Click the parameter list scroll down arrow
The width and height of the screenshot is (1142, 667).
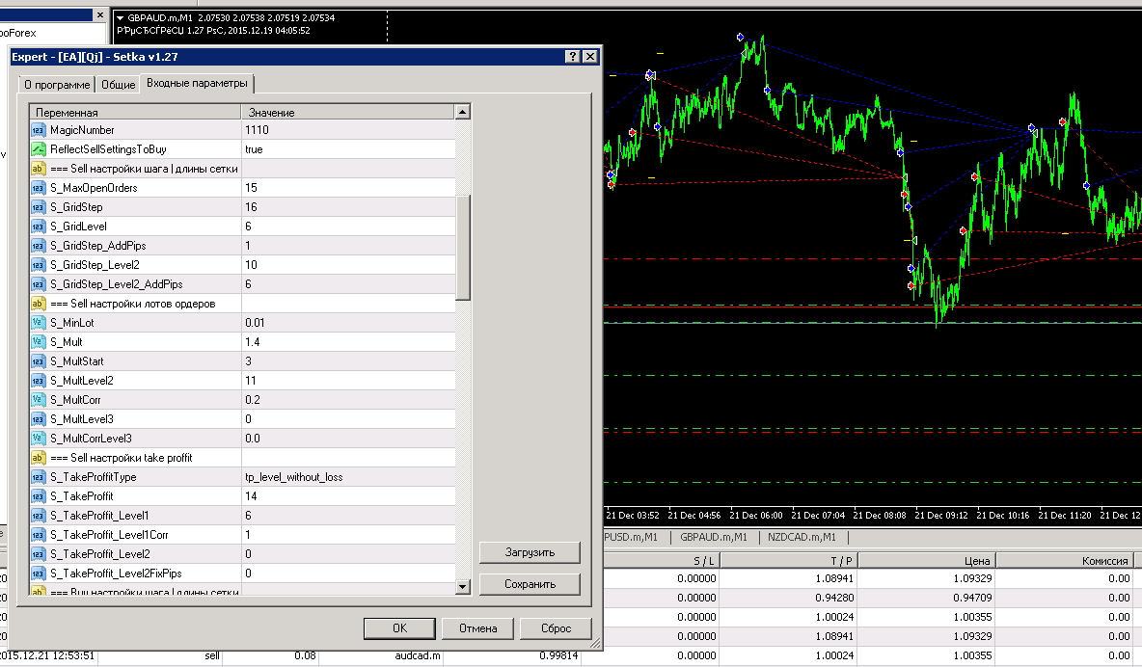[462, 586]
